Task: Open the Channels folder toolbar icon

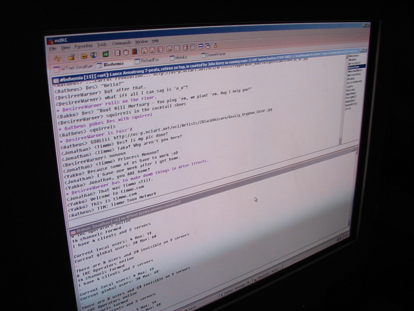Action: (x=84, y=56)
